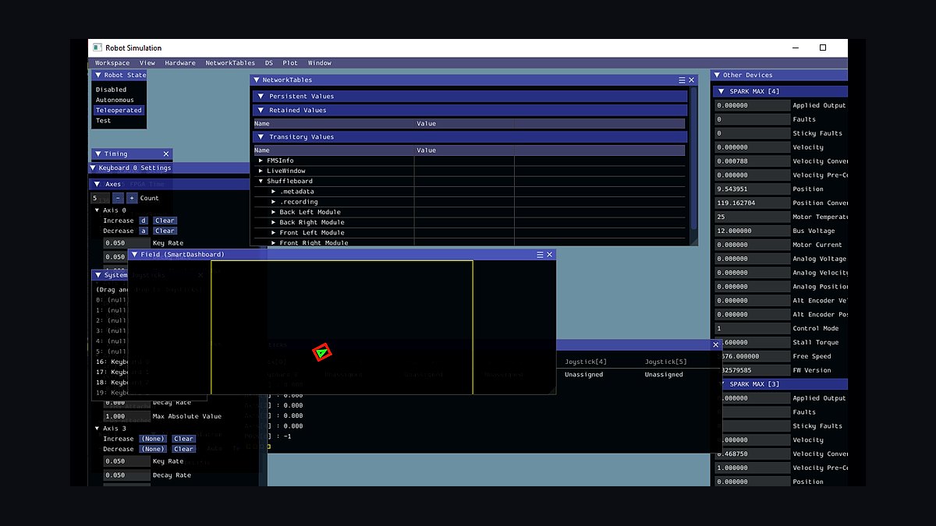
Task: Collapse the Robot State window
Action: coord(97,76)
